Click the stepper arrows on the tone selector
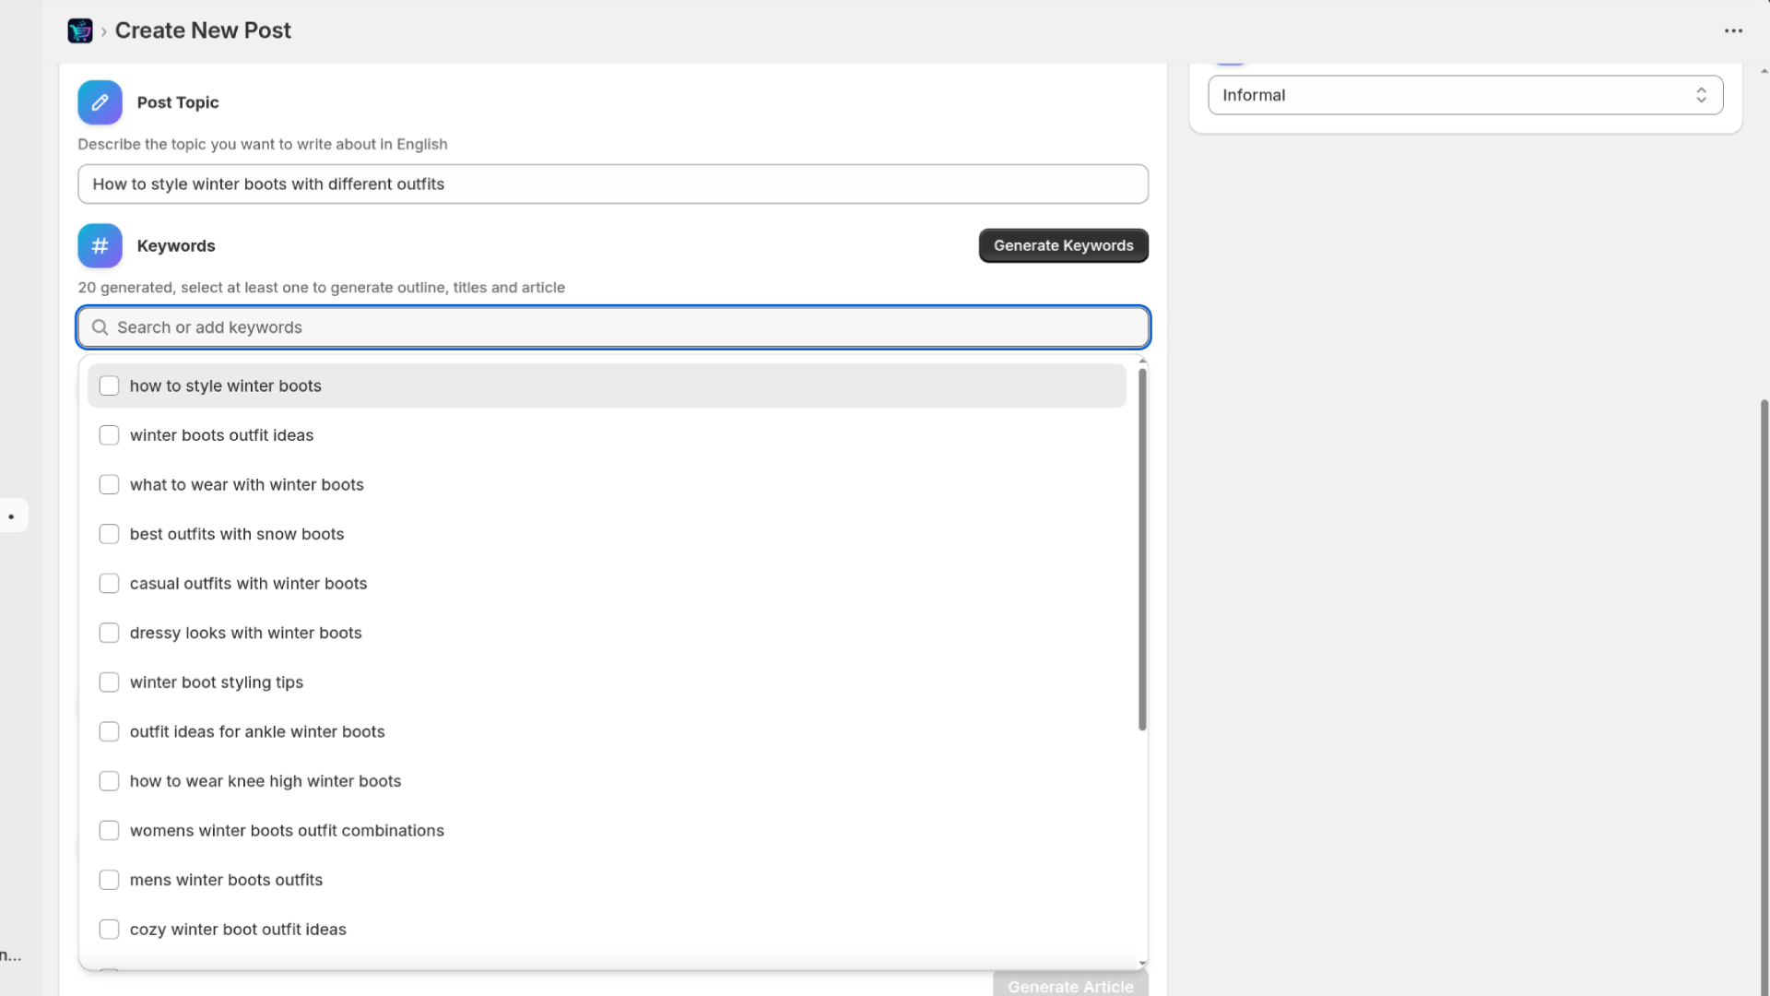Image resolution: width=1770 pixels, height=996 pixels. click(x=1702, y=95)
